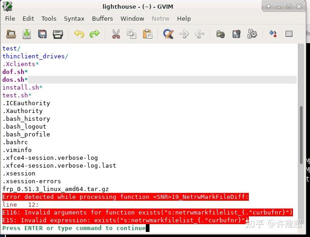310x237 pixels.
Task: Click the vertical scrollbar thumb
Action: (x=301, y=135)
